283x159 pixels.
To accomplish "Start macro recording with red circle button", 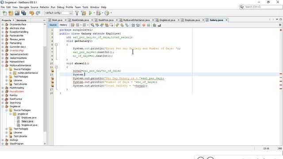I will (x=144, y=25).
